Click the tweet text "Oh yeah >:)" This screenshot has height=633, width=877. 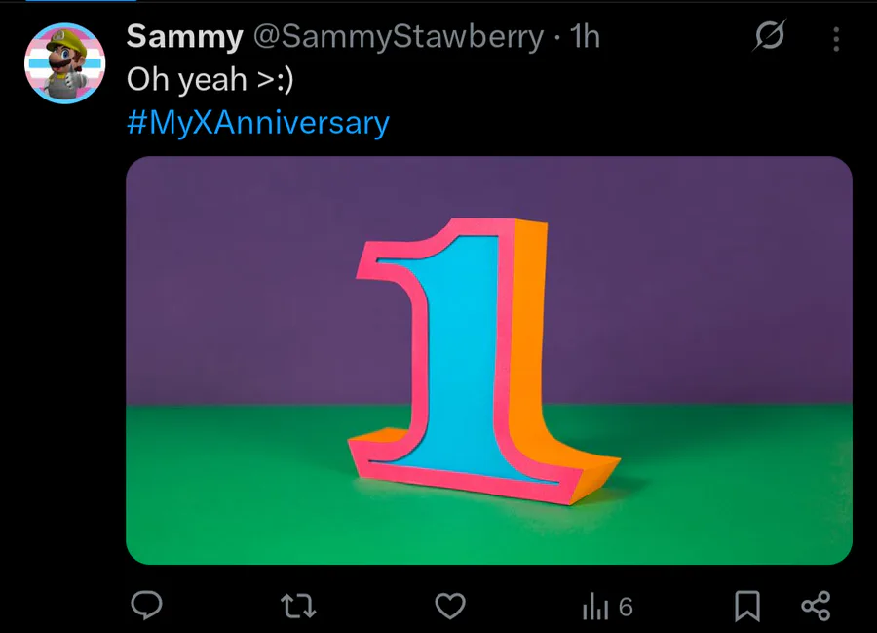pyautogui.click(x=210, y=80)
